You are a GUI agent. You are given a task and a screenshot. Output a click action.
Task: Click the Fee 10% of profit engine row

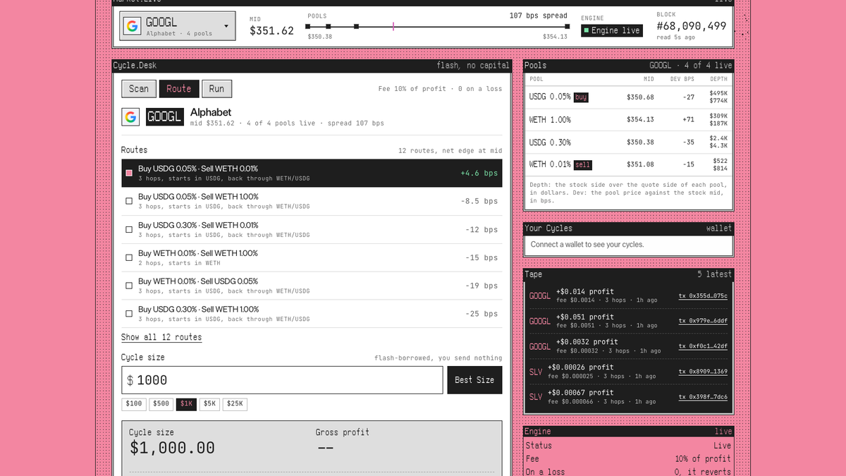pyautogui.click(x=628, y=458)
